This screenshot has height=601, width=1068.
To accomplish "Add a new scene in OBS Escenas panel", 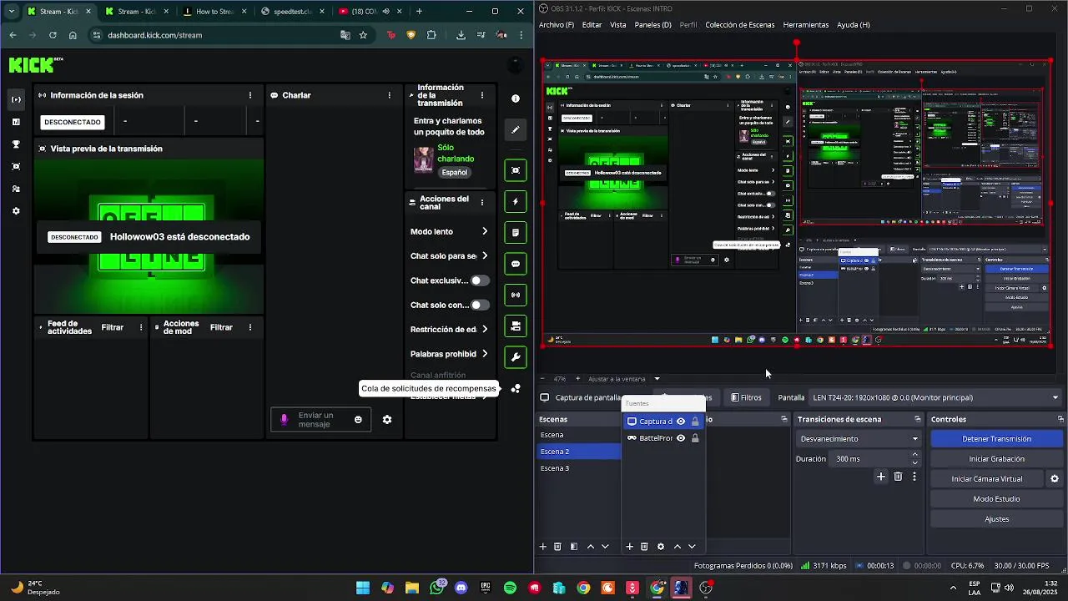I will 543,547.
